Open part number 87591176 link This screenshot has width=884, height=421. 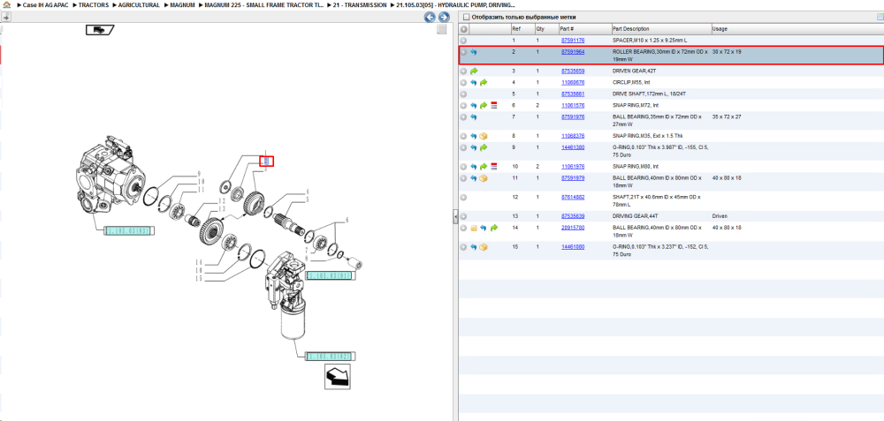tap(572, 41)
